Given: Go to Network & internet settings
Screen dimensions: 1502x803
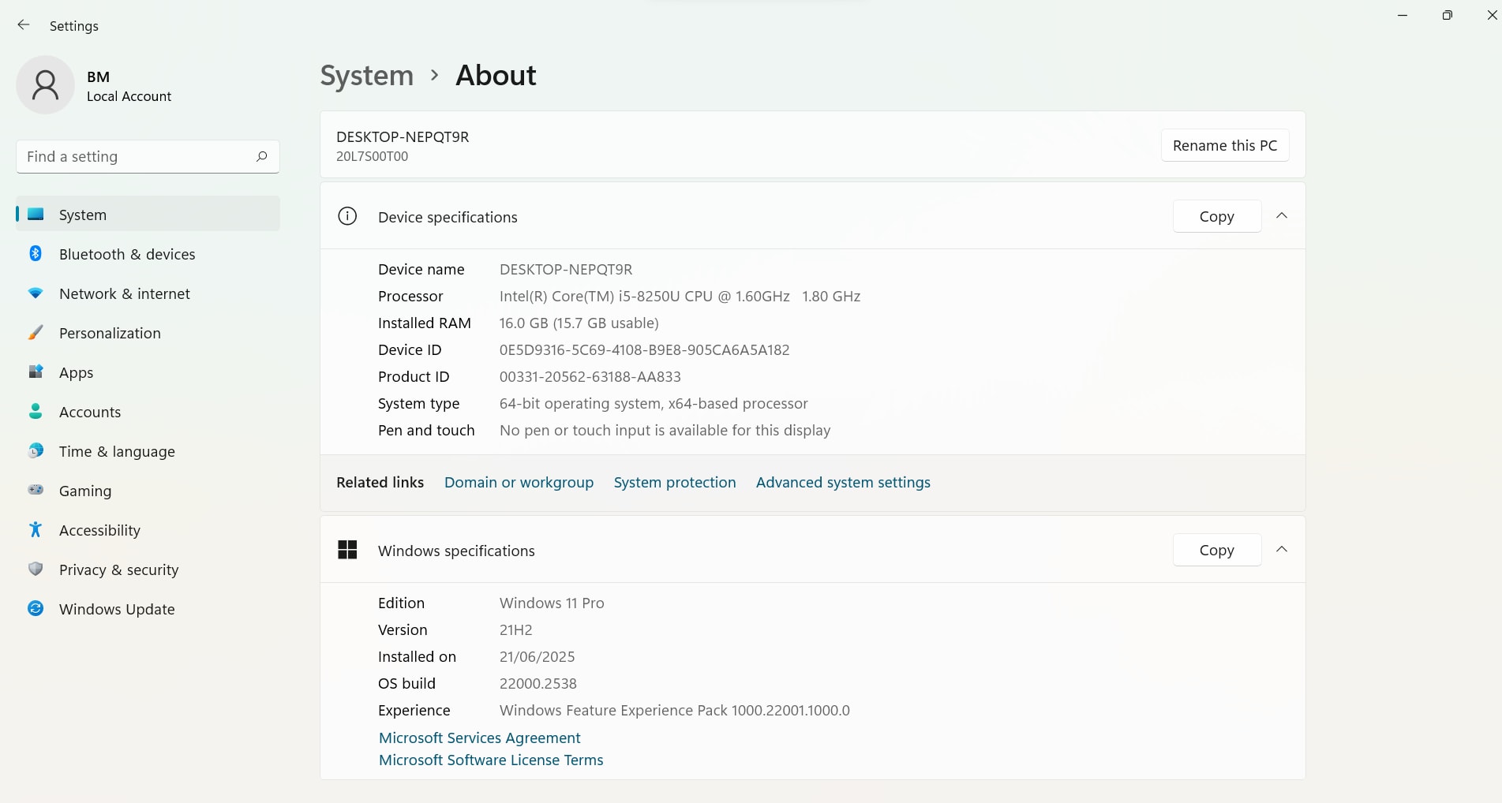Looking at the screenshot, I should [148, 293].
